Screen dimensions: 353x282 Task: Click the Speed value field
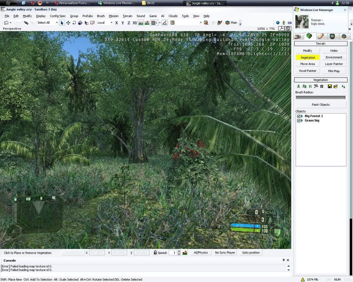(173, 253)
